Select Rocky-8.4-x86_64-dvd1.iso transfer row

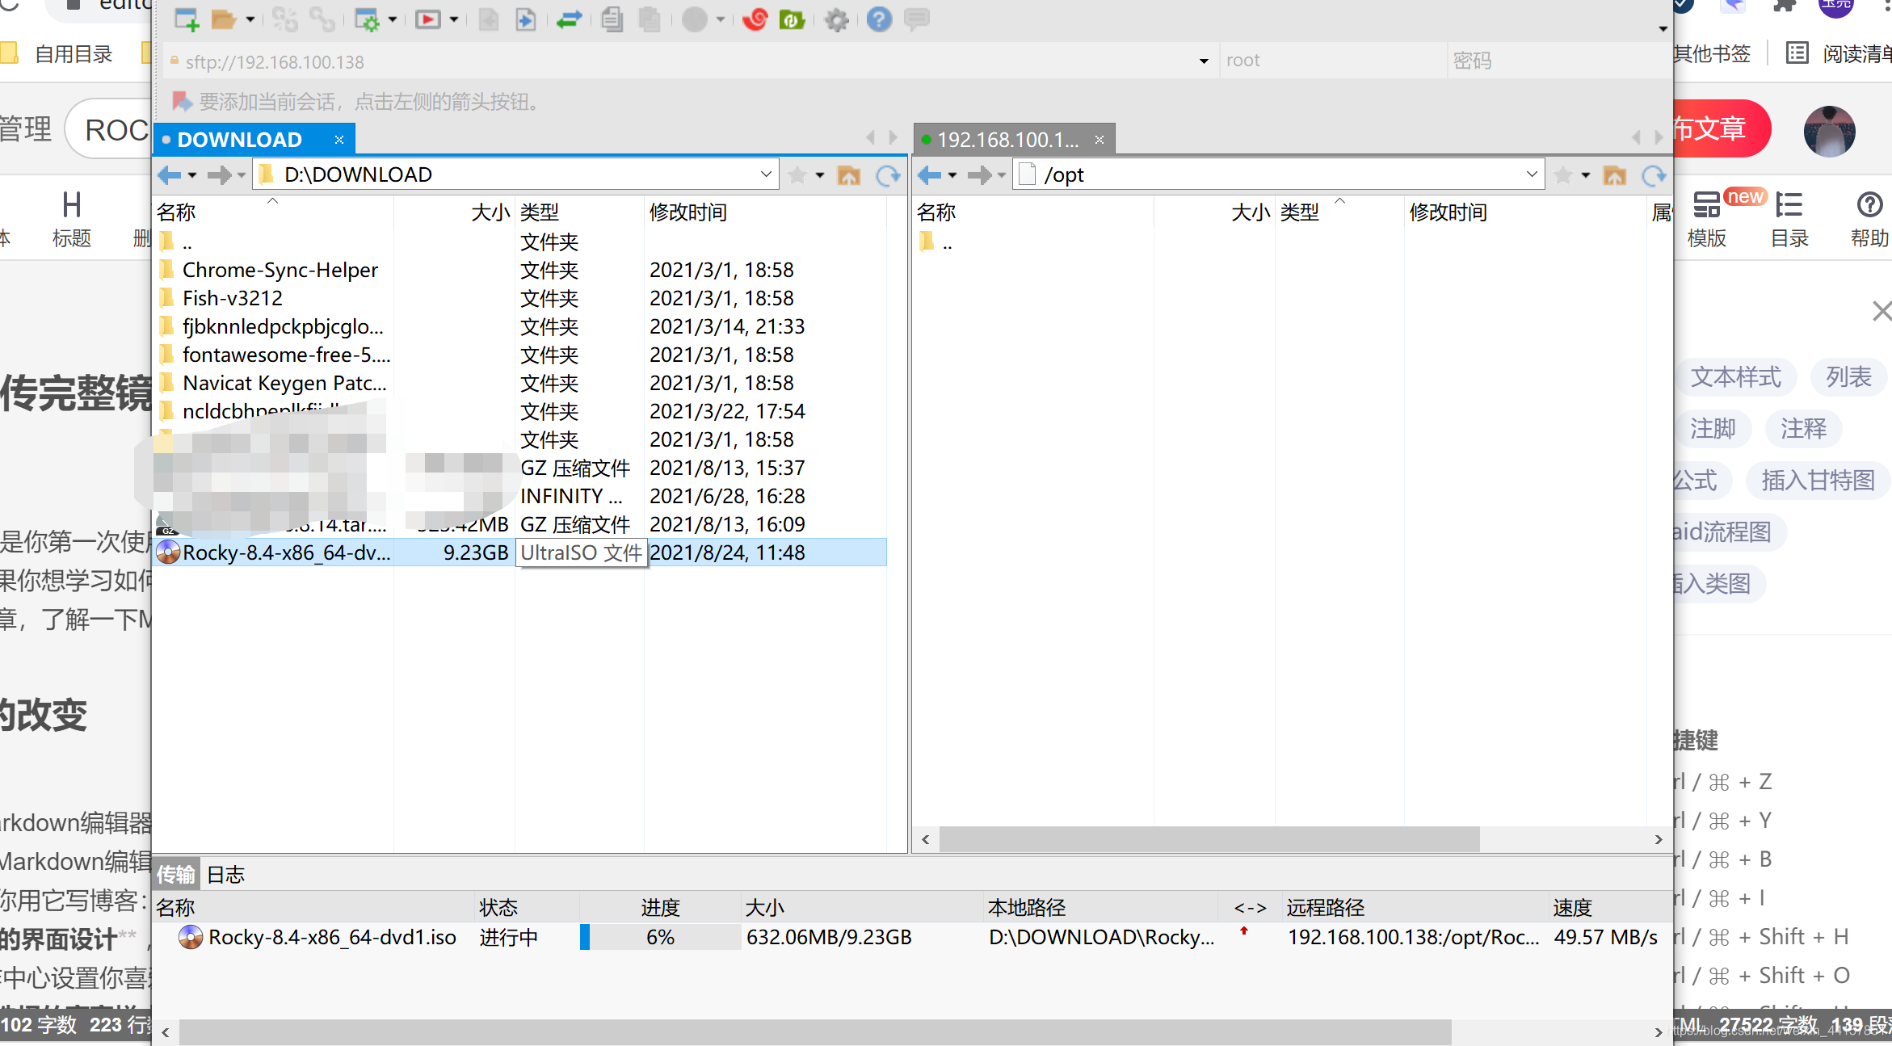pyautogui.click(x=911, y=937)
